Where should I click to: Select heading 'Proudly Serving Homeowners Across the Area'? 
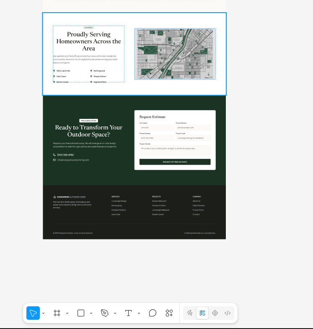click(88, 41)
